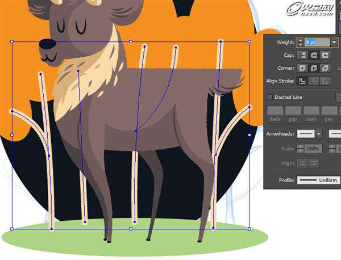Select the Round Cap icon
The image size is (341, 260).
coord(314,56)
